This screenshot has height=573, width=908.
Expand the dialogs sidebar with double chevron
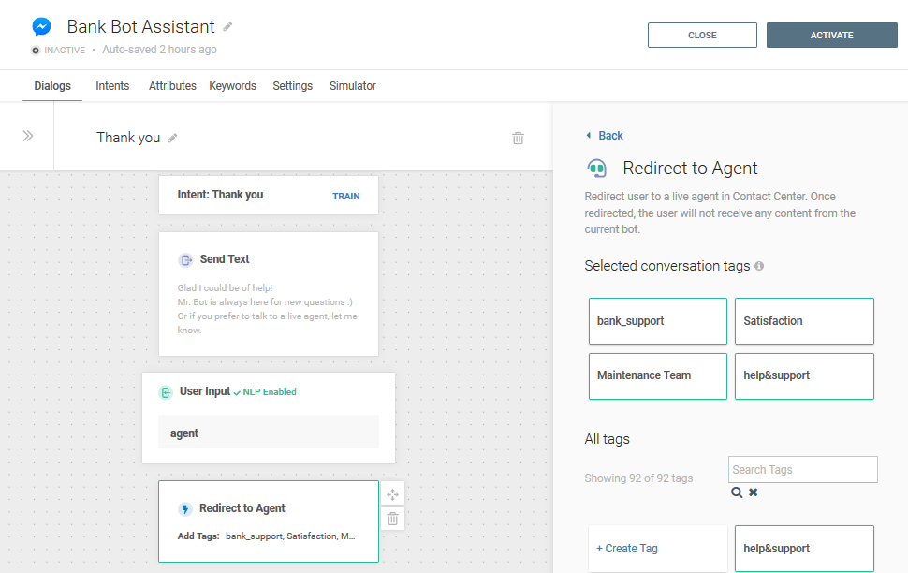coord(28,136)
